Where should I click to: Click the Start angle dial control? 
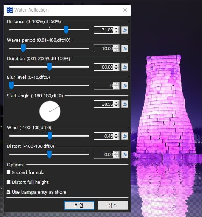point(50,111)
